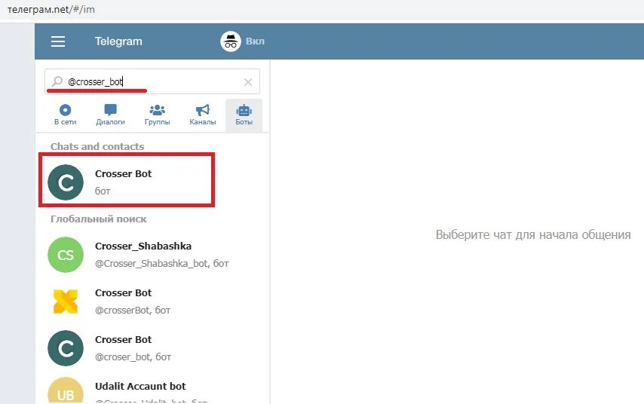This screenshot has height=404, width=644.
Task: Focus the @crosser_bot search field
Action: 152,81
